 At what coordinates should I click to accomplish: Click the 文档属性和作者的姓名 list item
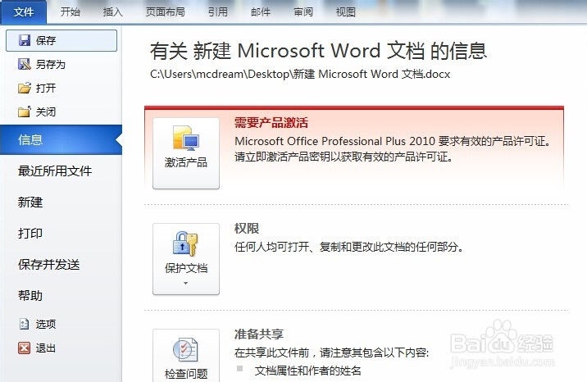click(x=307, y=371)
